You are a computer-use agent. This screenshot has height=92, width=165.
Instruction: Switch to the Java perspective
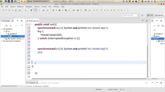coord(150,15)
